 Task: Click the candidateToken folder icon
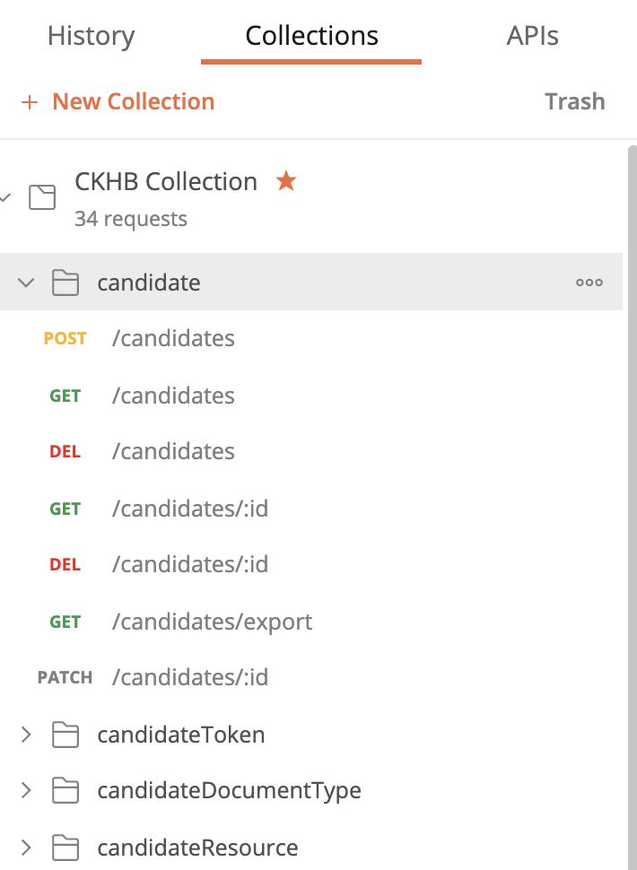pyautogui.click(x=66, y=734)
